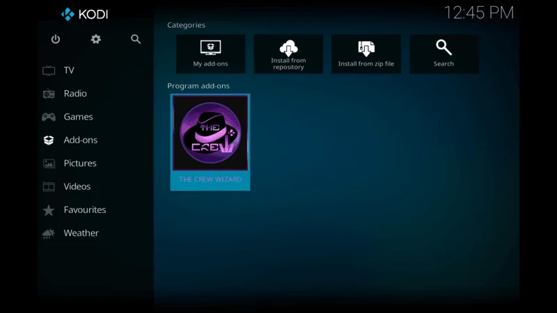
Task: Open the Install from zip file tile
Action: [366, 54]
